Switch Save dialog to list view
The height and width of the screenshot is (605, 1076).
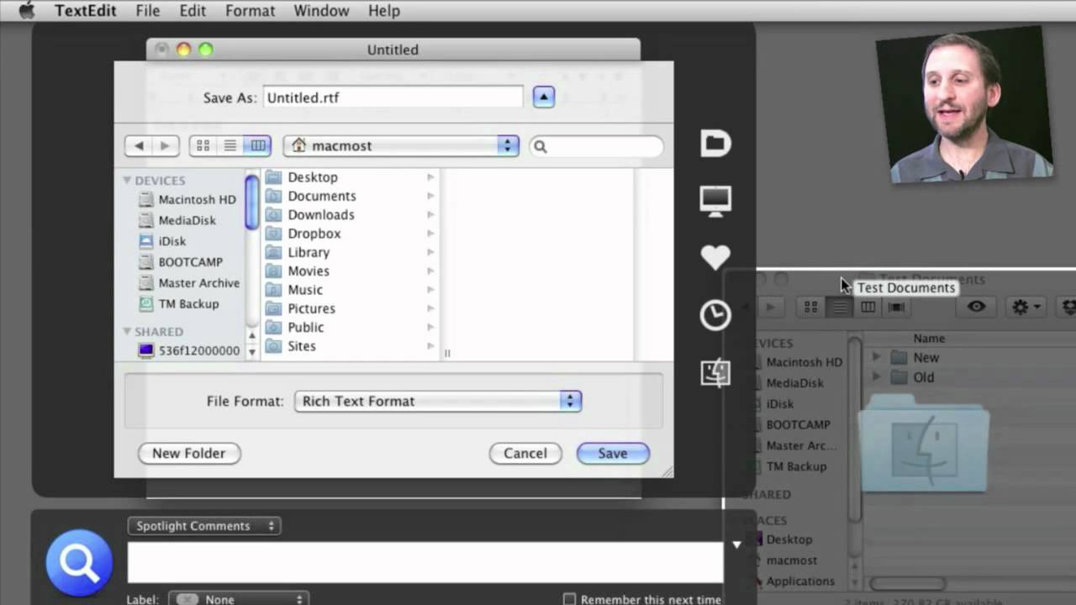[229, 145]
